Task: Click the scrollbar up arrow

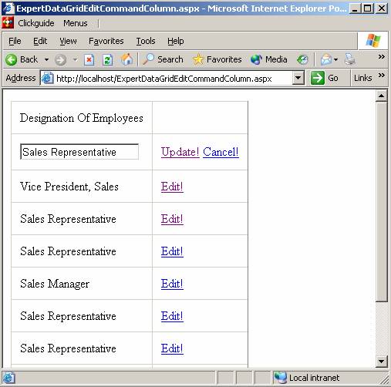Action: [382, 96]
